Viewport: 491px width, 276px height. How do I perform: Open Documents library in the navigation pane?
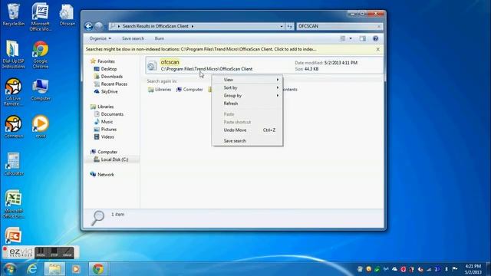(109, 114)
